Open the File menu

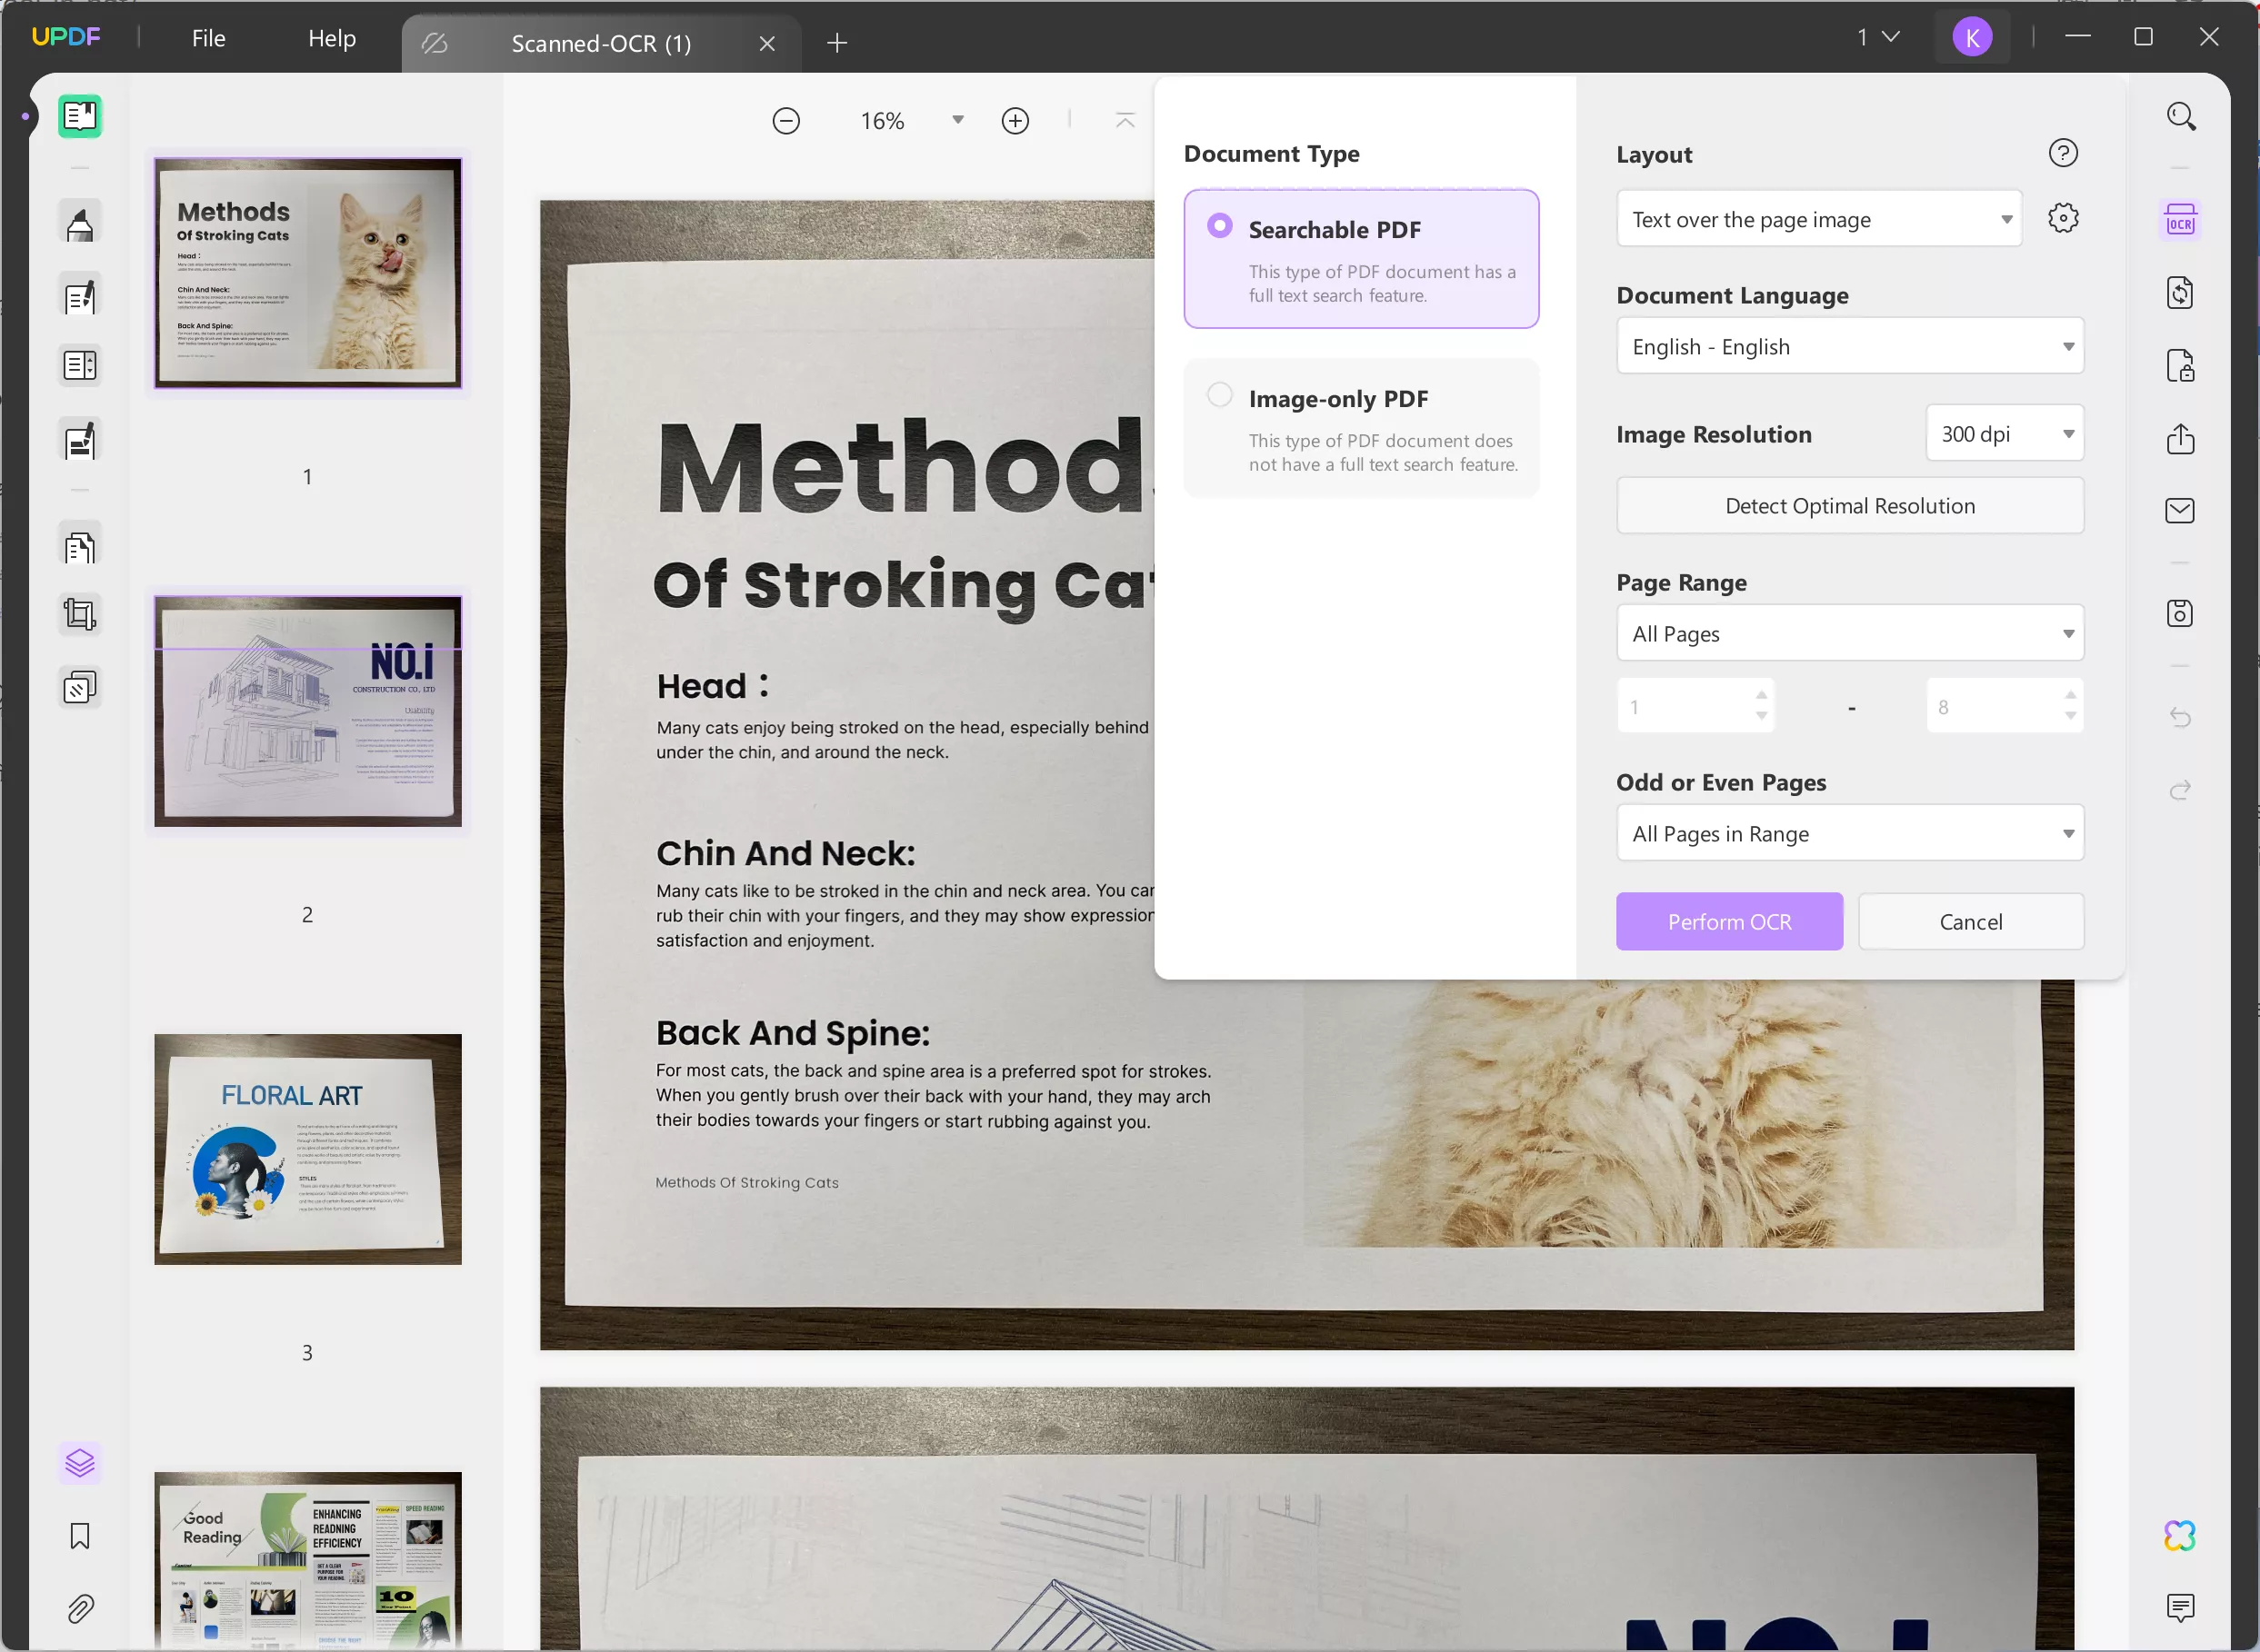coord(208,38)
